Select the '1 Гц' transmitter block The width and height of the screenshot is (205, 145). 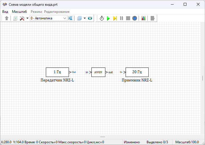57,72
